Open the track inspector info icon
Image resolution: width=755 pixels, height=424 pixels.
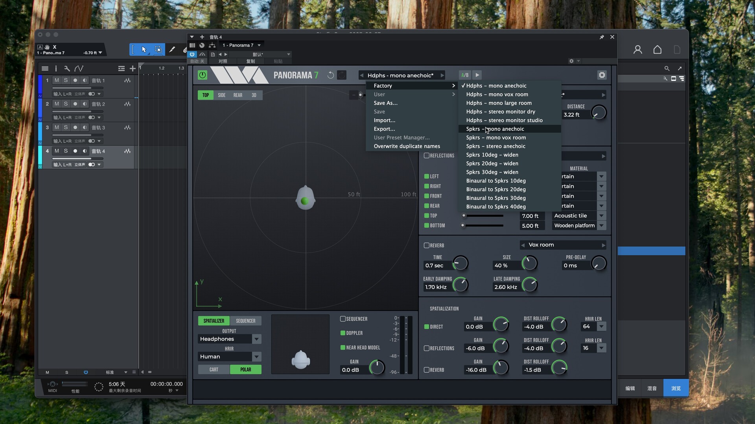pos(56,68)
